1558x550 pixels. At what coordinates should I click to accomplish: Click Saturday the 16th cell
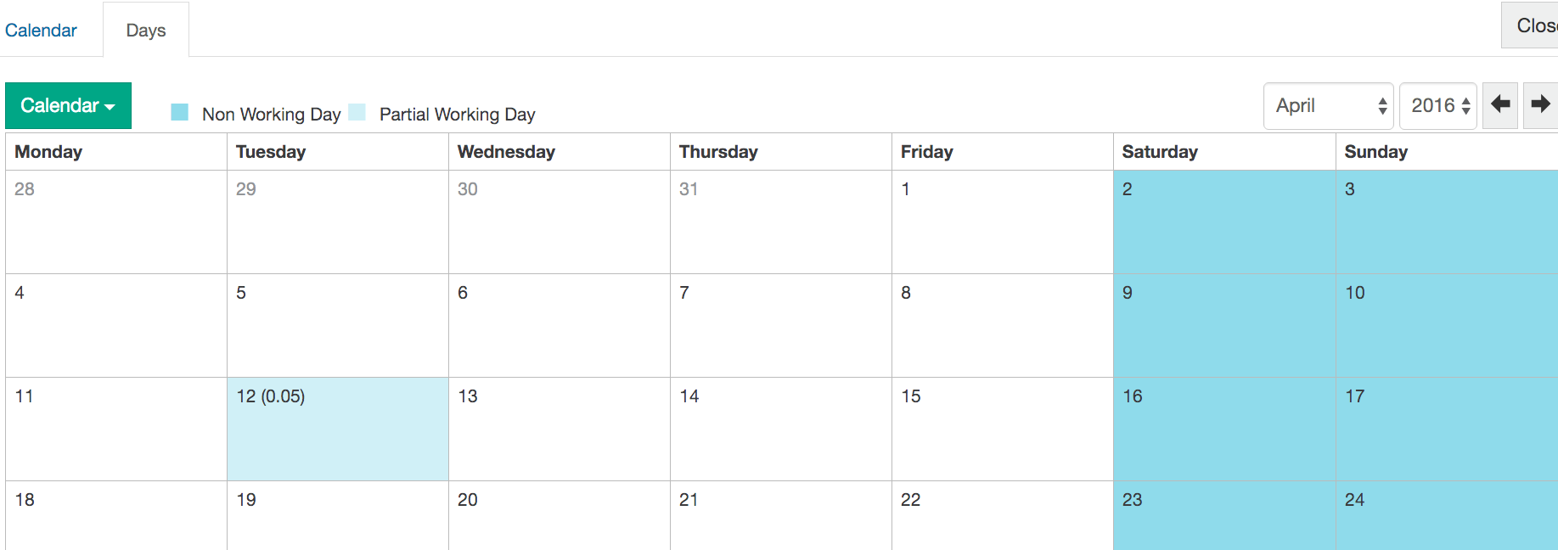pyautogui.click(x=1223, y=429)
